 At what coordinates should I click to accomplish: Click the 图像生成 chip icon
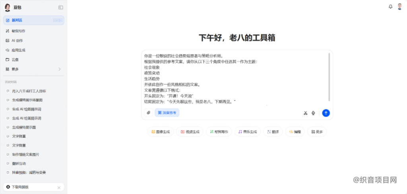click(x=153, y=132)
